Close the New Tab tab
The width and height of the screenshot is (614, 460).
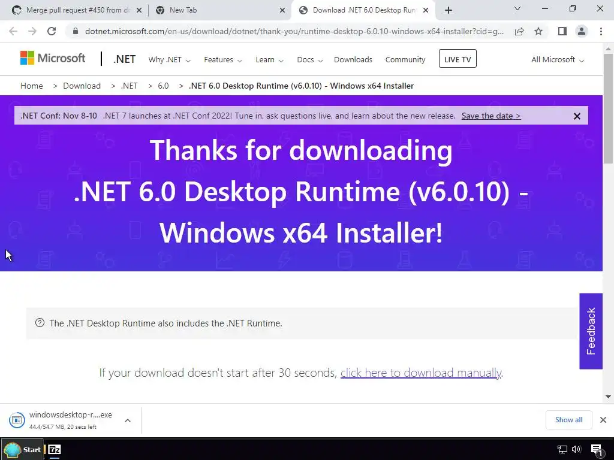click(x=282, y=11)
